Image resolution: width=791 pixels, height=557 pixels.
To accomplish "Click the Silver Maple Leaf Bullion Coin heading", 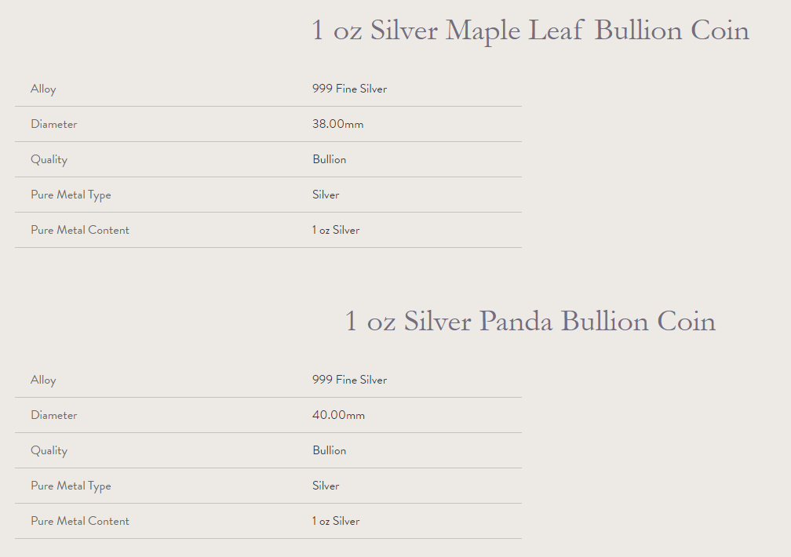I will 530,31.
